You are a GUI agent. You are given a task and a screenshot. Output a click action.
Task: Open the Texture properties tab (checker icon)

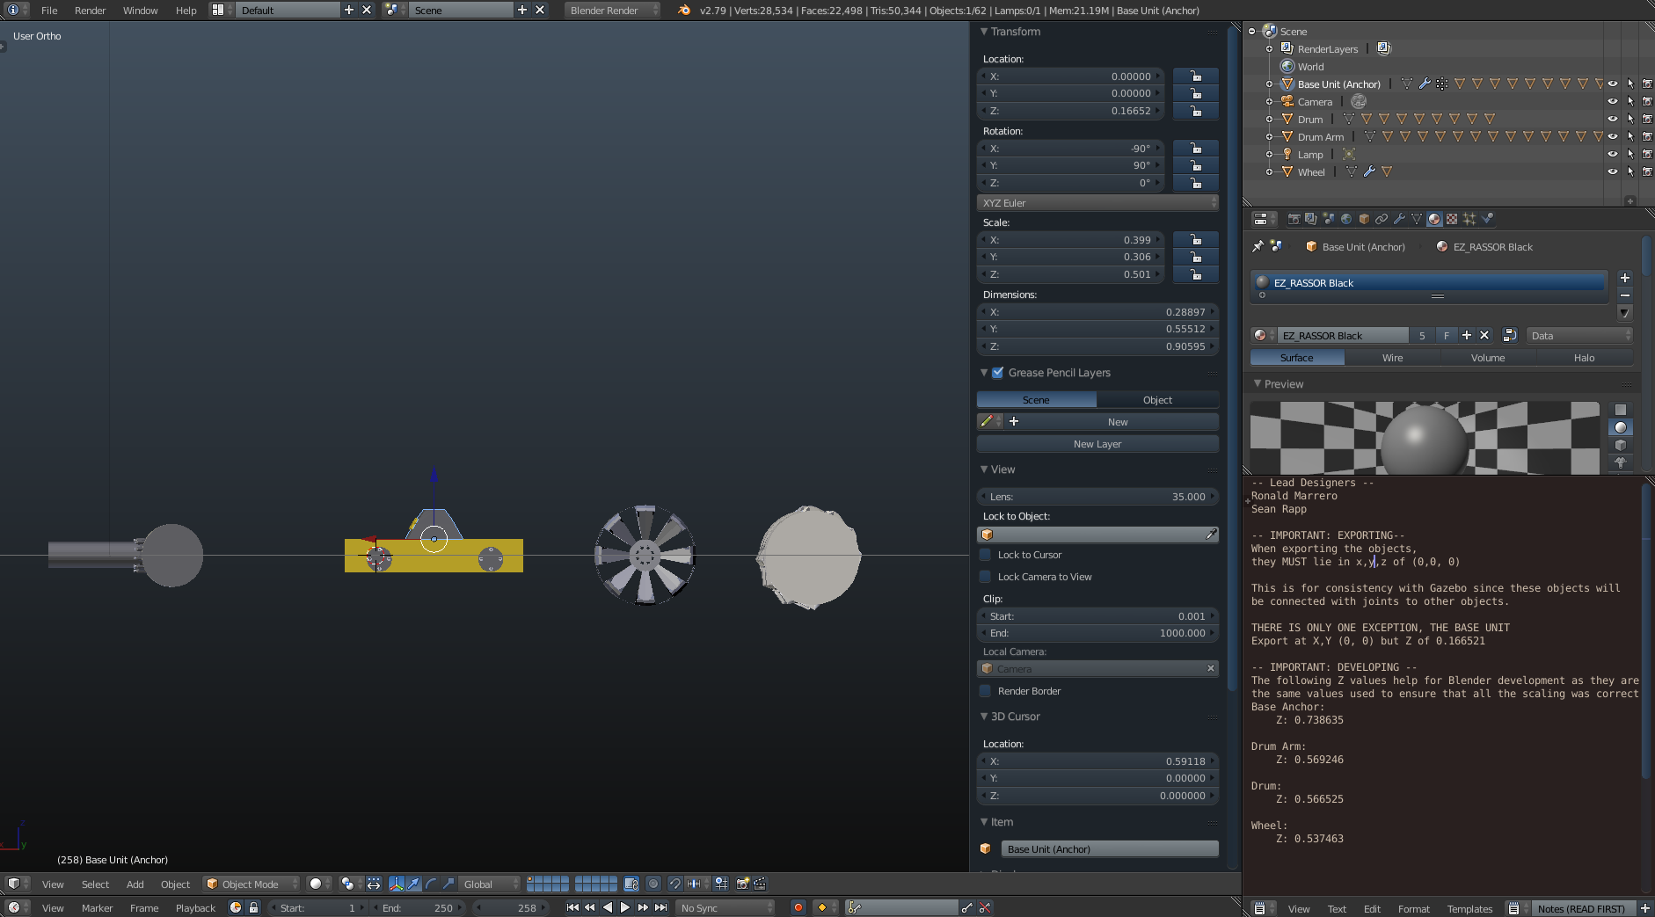click(x=1452, y=219)
